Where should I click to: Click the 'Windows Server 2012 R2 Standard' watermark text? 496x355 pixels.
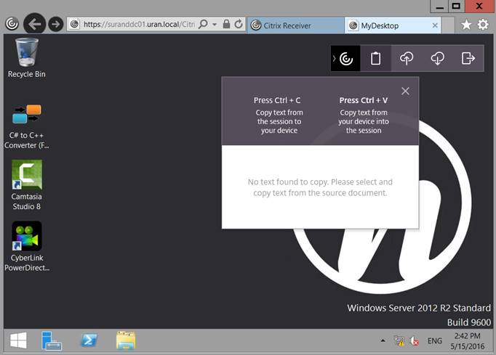tap(419, 308)
